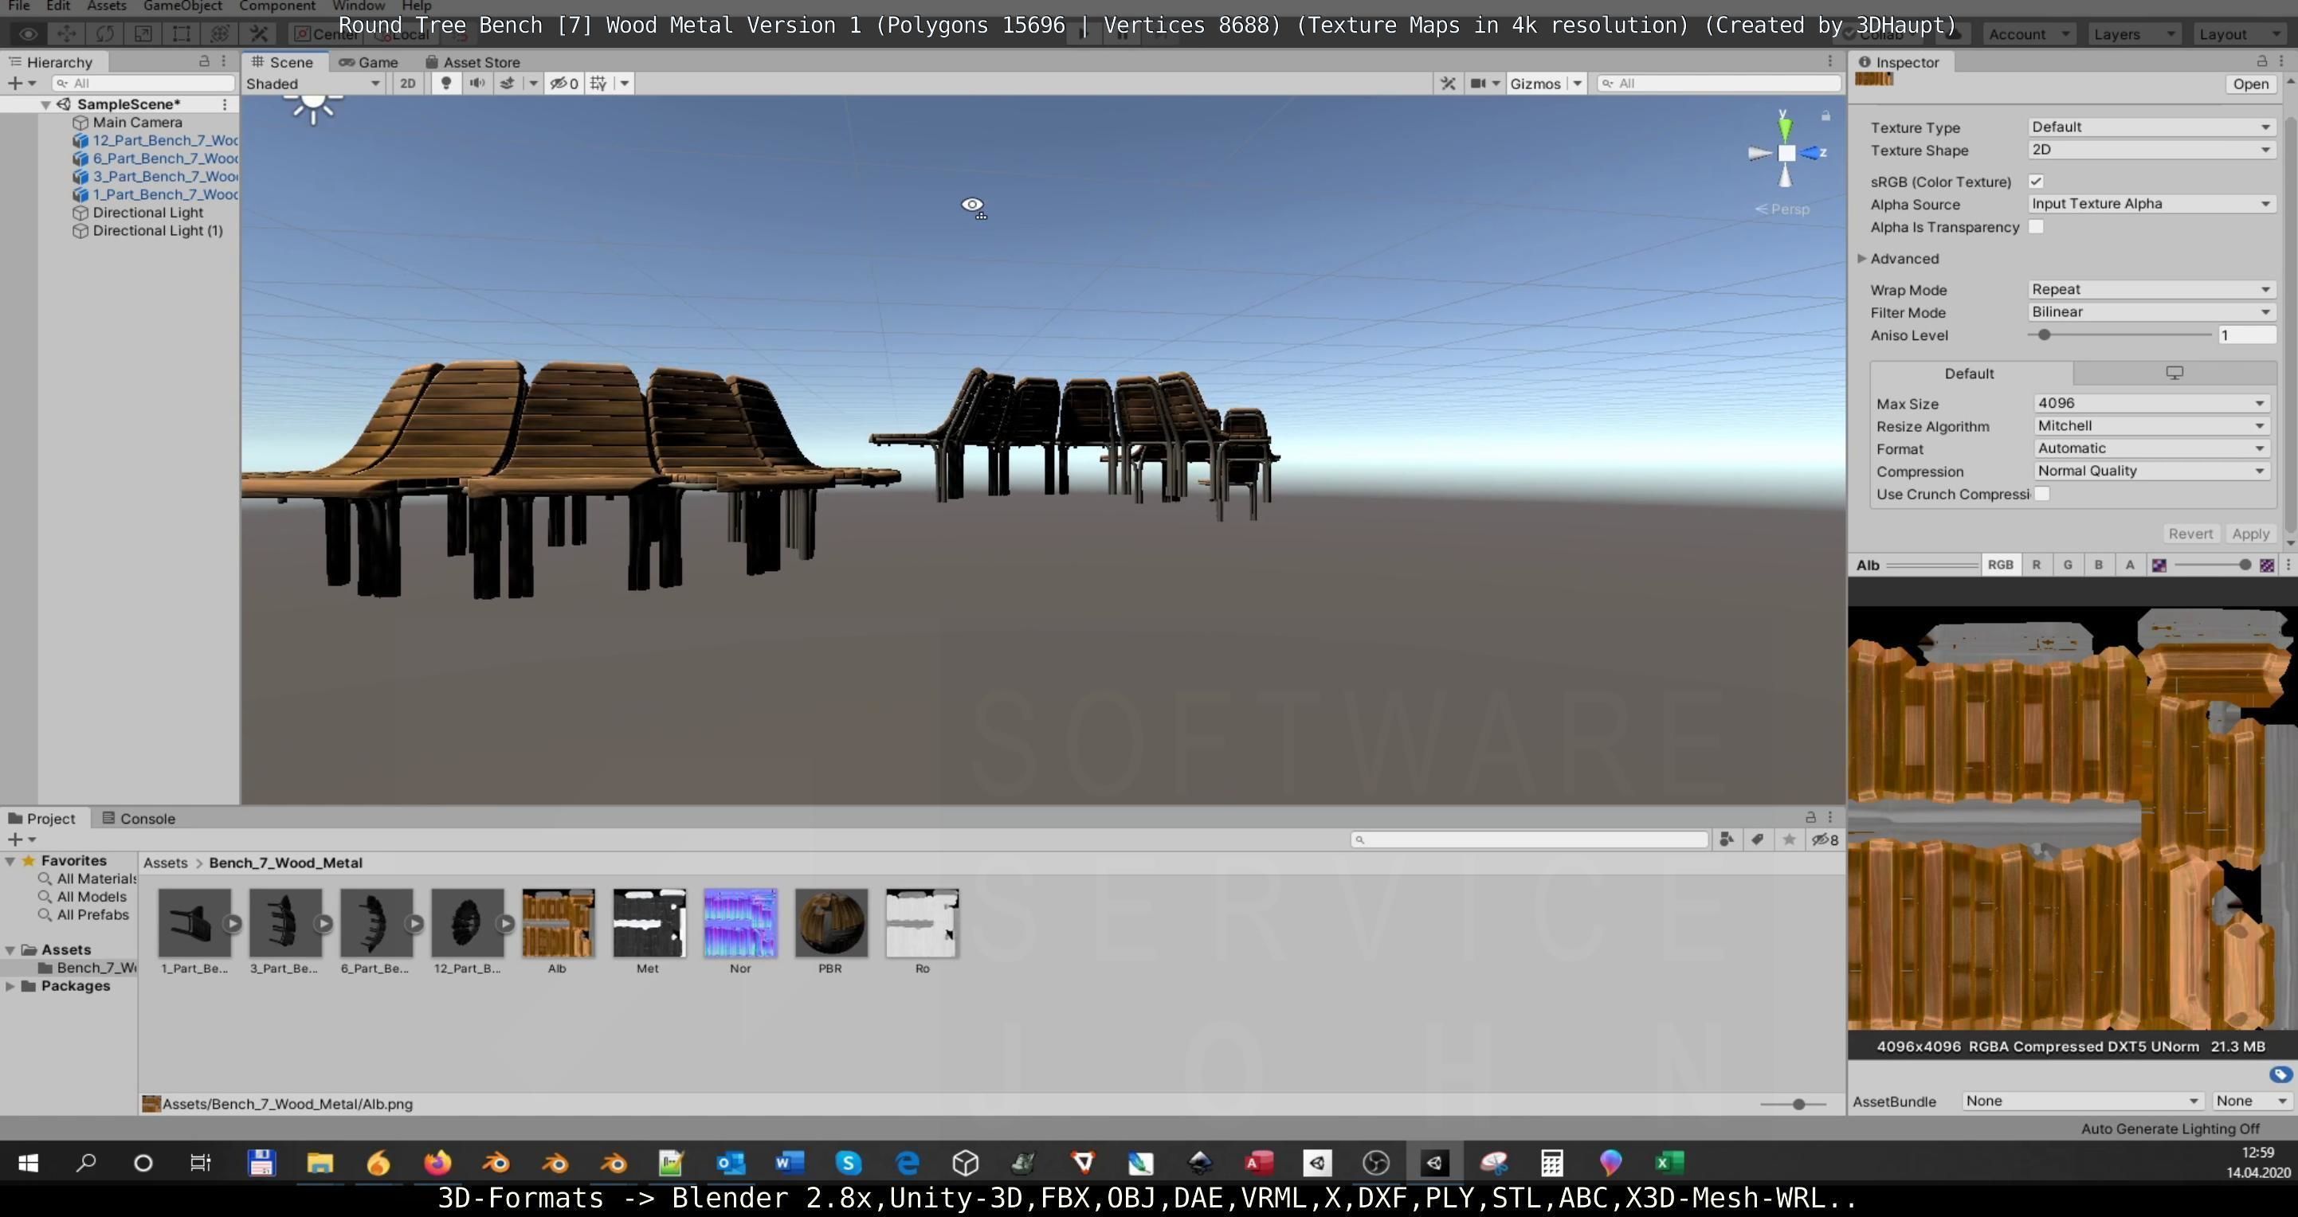This screenshot has width=2298, height=1217.
Task: Open the Max Size dropdown
Action: pyautogui.click(x=2150, y=403)
